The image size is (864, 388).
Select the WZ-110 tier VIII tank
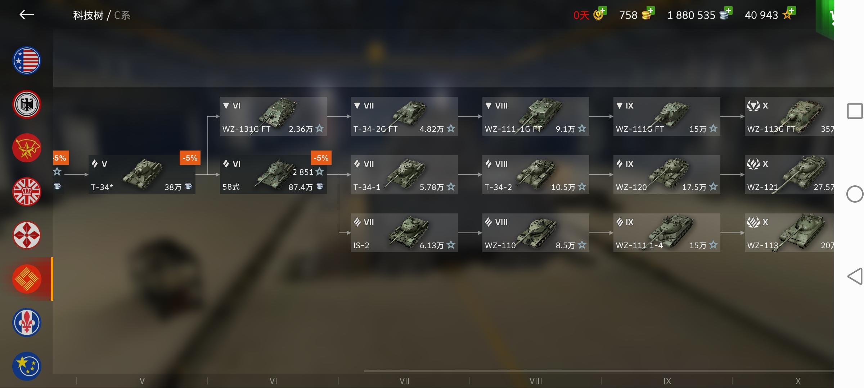pos(536,233)
